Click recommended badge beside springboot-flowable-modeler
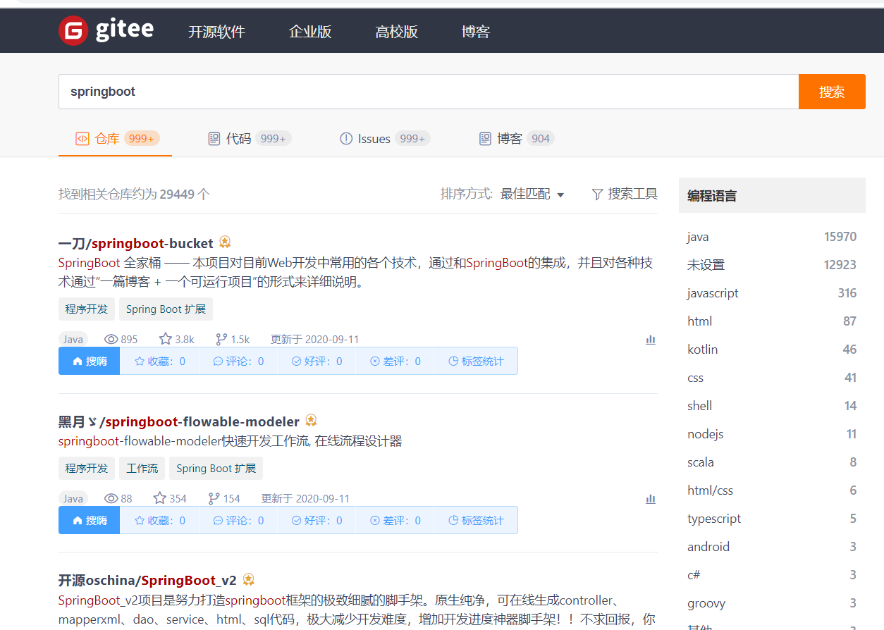The image size is (884, 630). [x=311, y=421]
